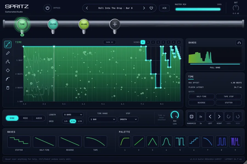The width and height of the screenshot is (247, 164).
Task: Click the FULL BAND range bar
Action: click(x=215, y=64)
